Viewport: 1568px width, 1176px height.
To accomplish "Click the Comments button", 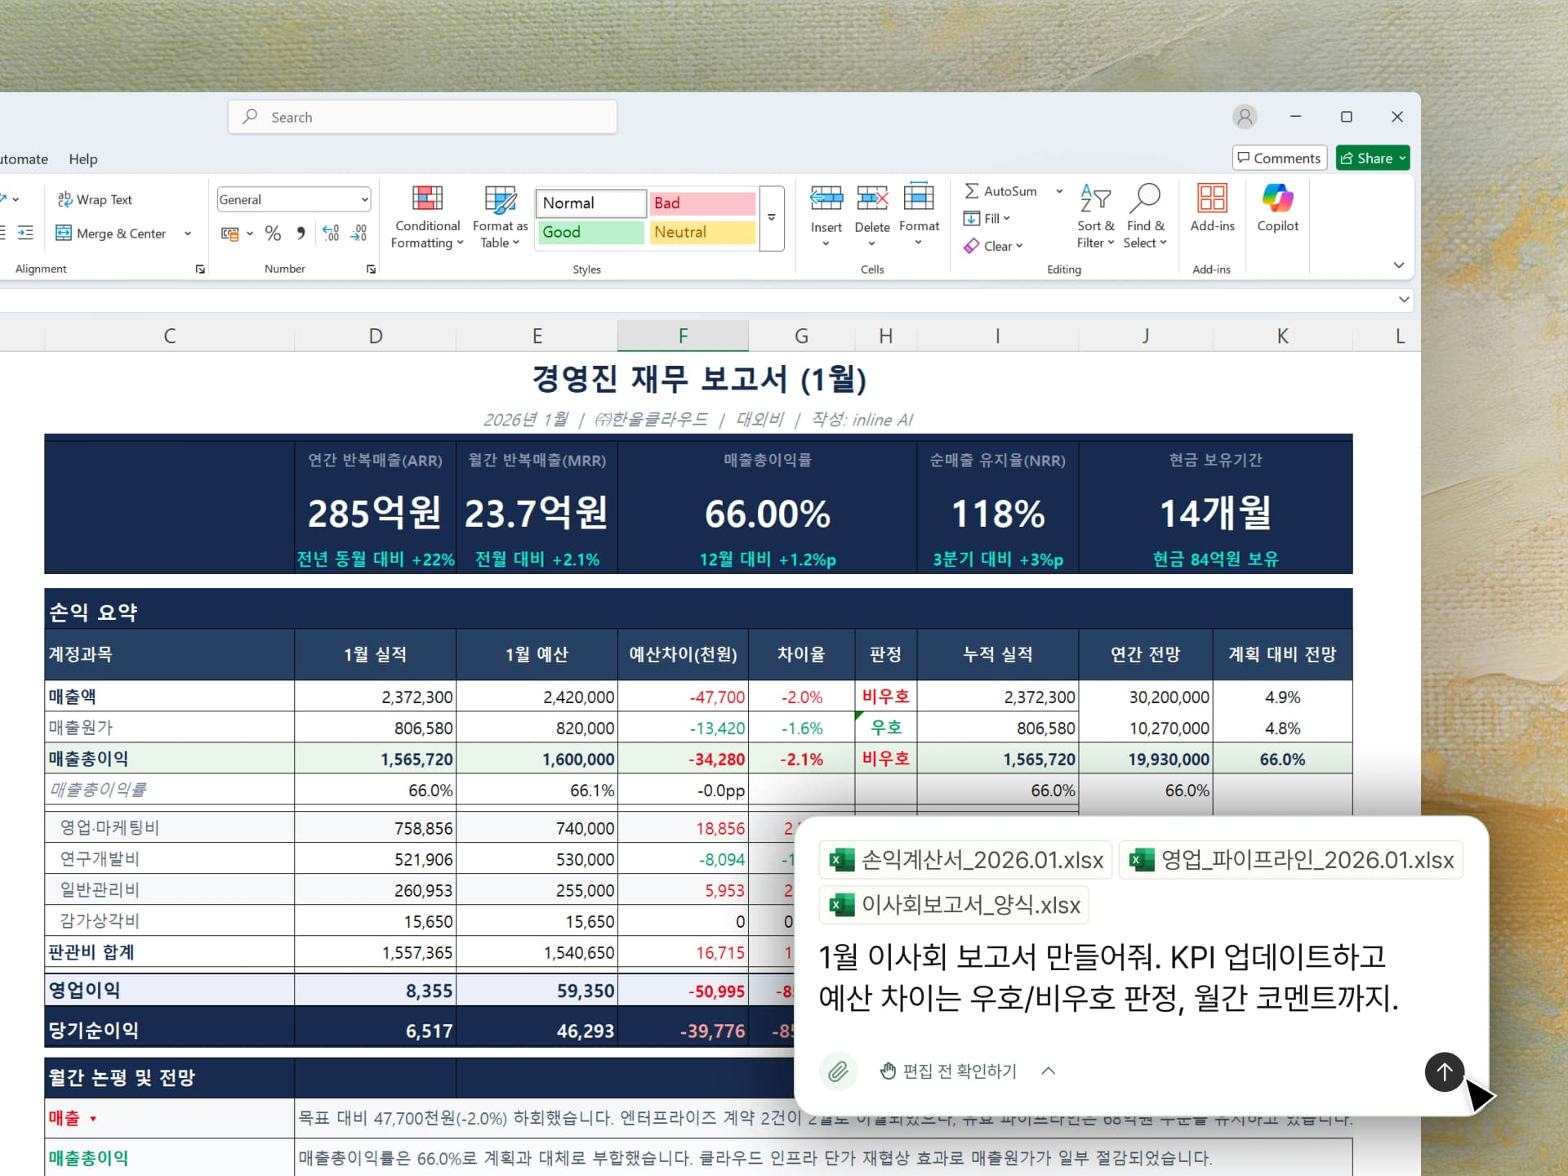I will [1278, 158].
